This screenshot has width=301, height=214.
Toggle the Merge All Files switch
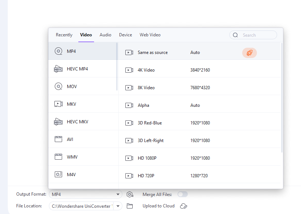tap(182, 194)
